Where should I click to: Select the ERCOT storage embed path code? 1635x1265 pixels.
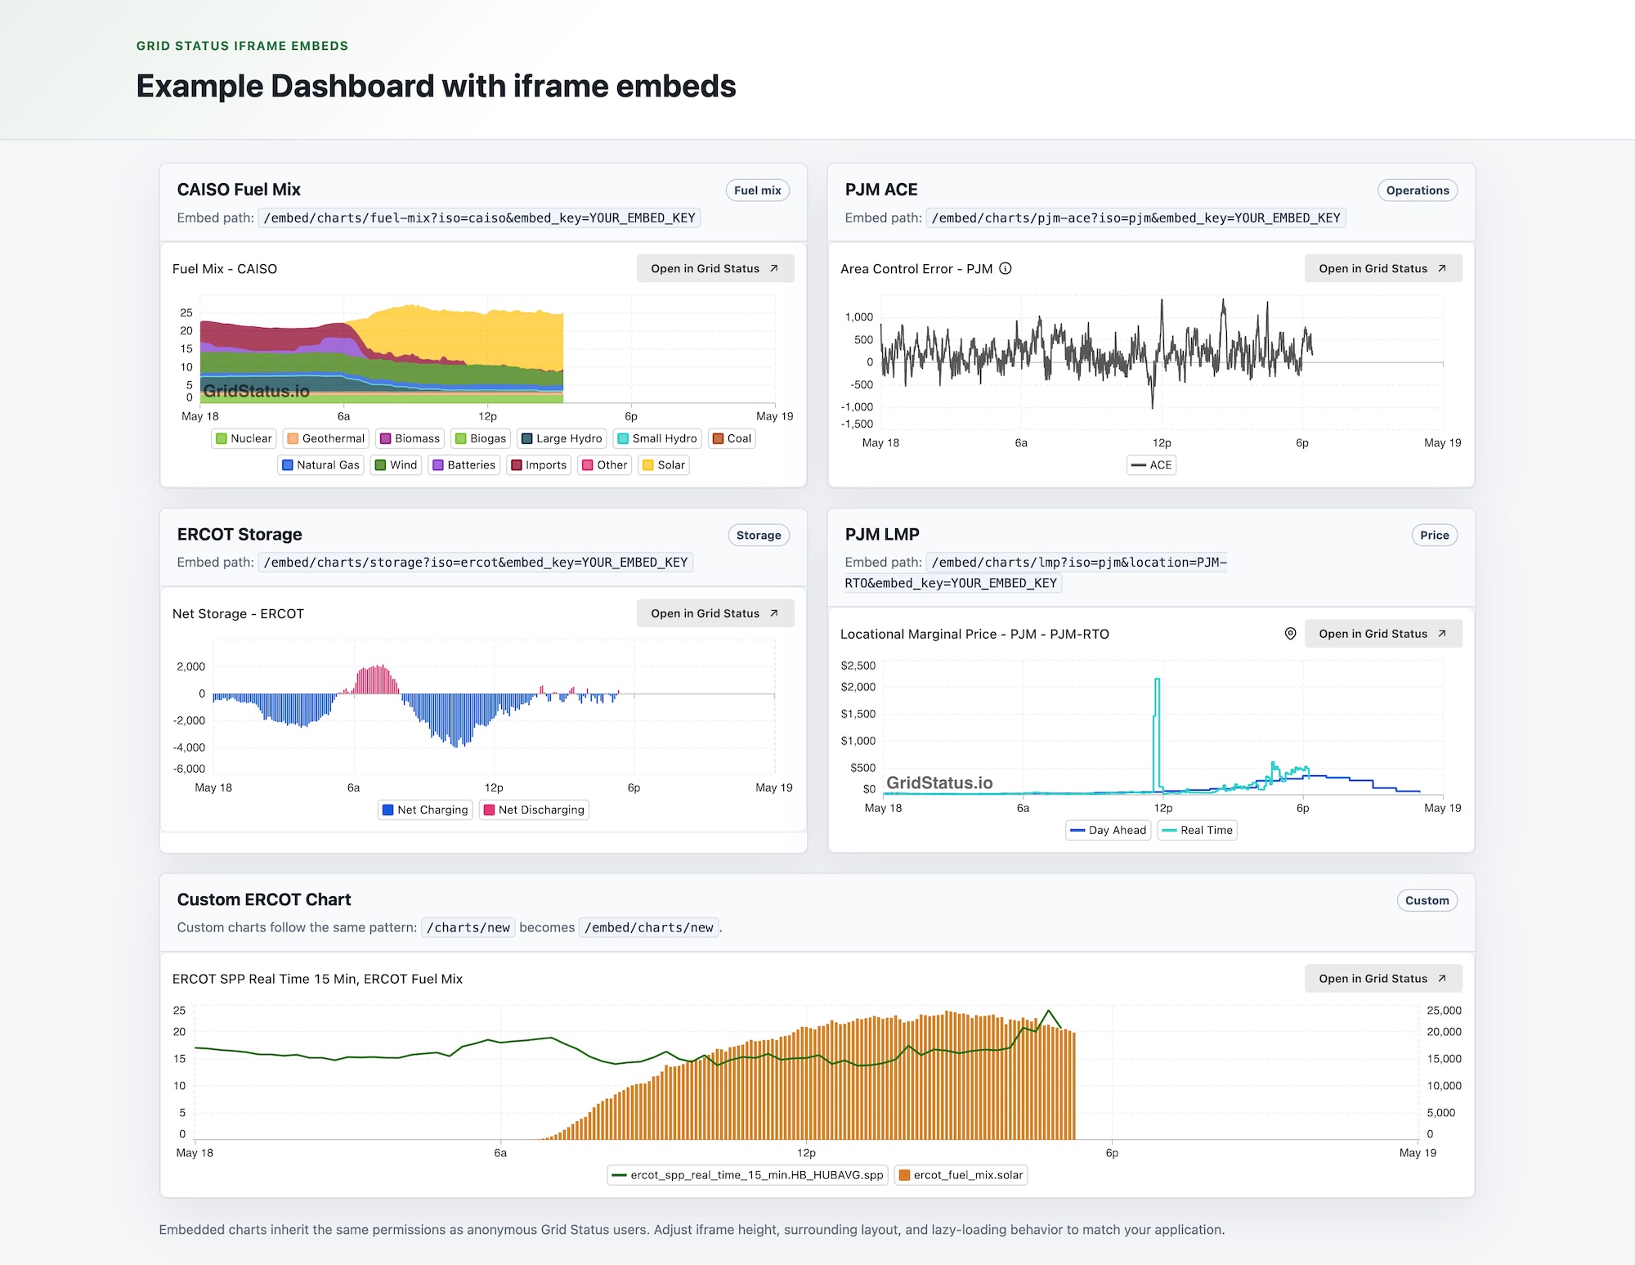(476, 563)
